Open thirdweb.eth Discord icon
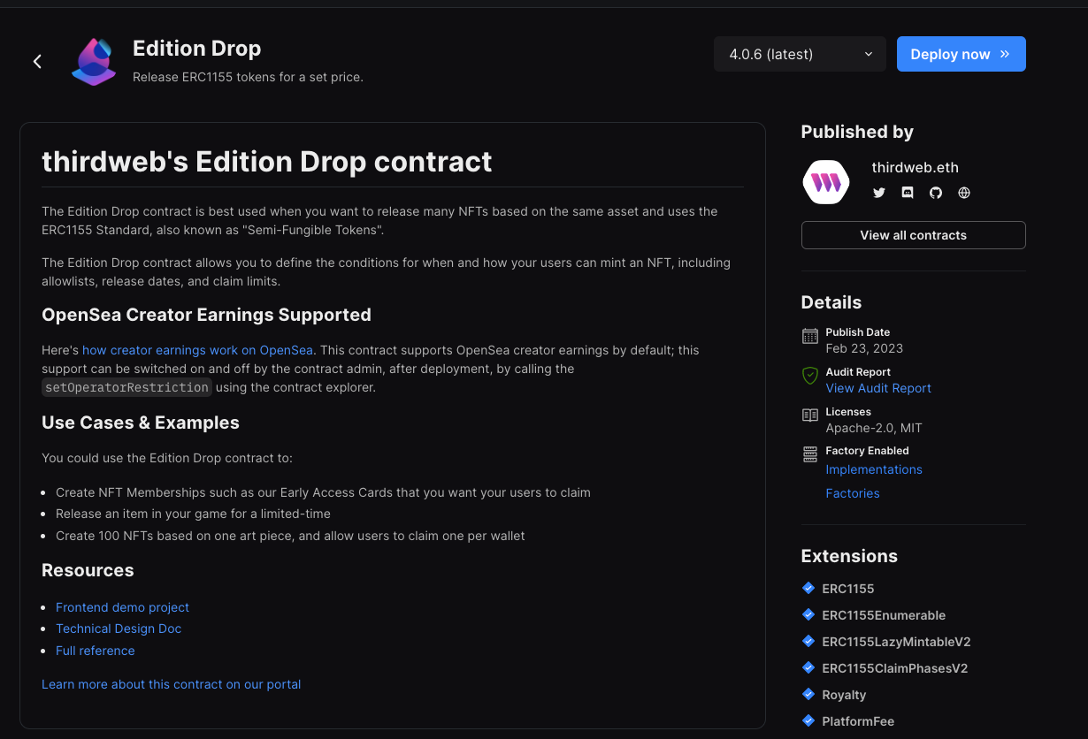Viewport: 1088px width, 739px height. tap(907, 193)
